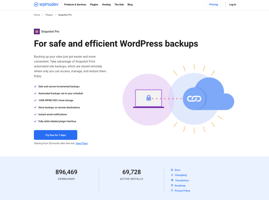Screen dimensions: 269x200
Task: Open the Products & Services dropdown menu
Action: click(75, 4)
